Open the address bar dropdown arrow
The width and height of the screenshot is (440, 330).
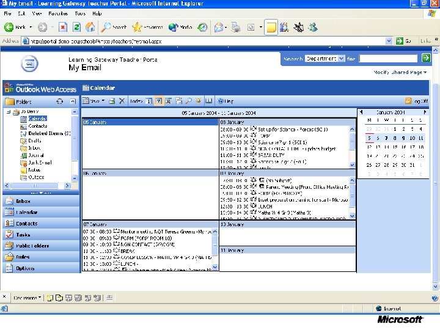[x=389, y=41]
